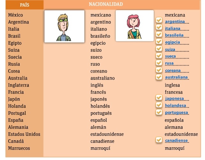The image size is (205, 160).
Task: Toggle the checkmark beside italiana
Action: tap(159, 28)
